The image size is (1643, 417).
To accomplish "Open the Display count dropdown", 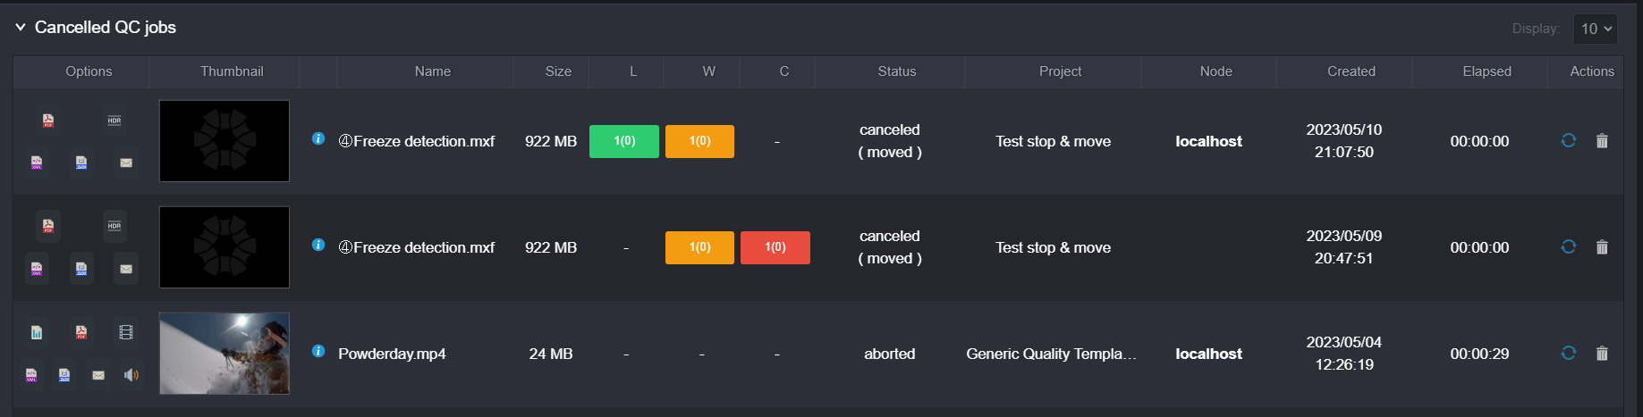I will [1595, 29].
